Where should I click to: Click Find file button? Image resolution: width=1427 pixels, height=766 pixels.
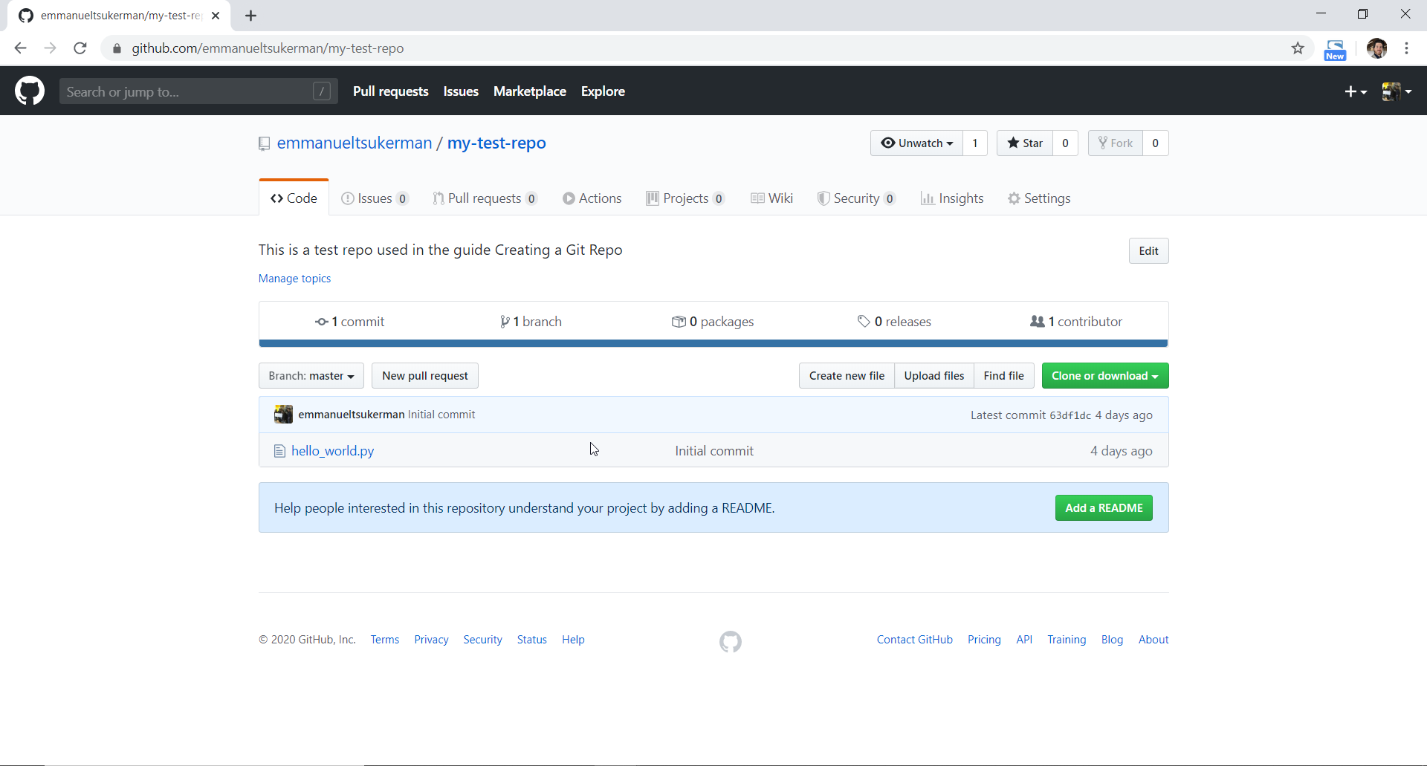click(x=1004, y=376)
